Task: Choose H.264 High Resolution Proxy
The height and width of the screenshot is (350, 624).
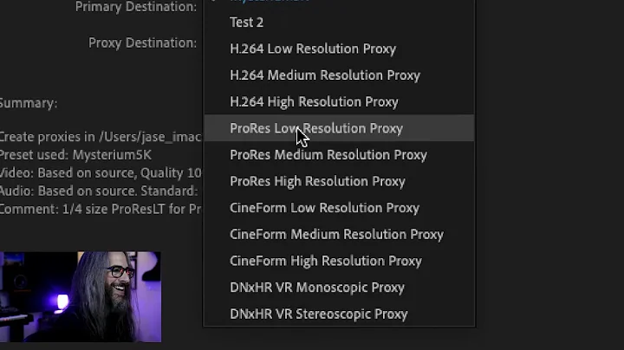Action: pyautogui.click(x=339, y=102)
